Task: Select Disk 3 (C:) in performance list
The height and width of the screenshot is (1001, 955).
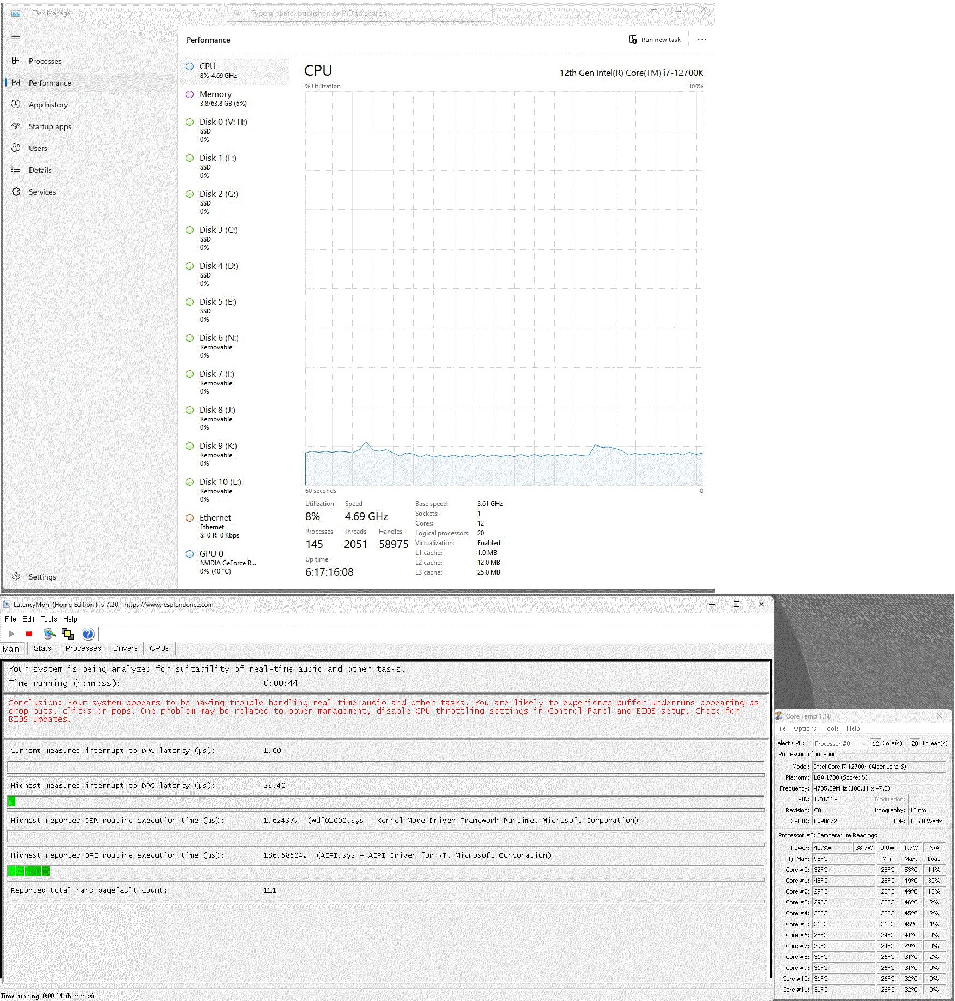Action: pyautogui.click(x=234, y=238)
